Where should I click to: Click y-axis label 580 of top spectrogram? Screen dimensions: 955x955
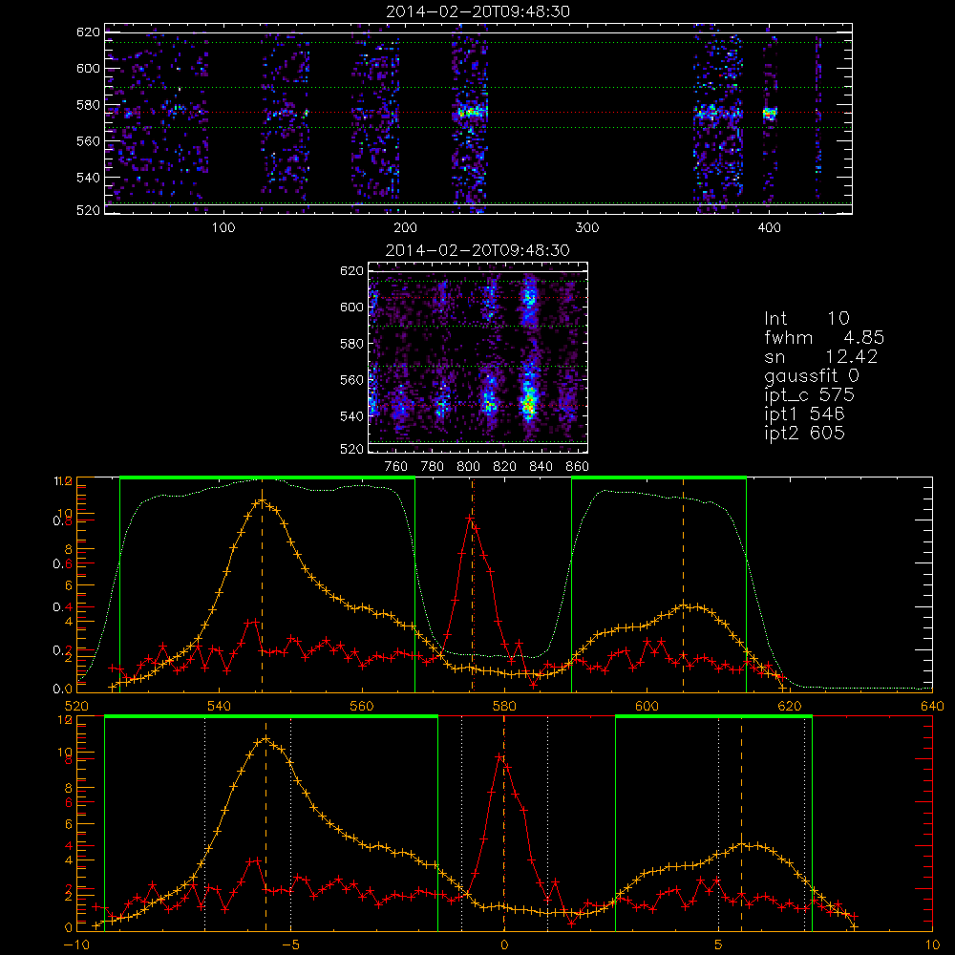pyautogui.click(x=88, y=105)
